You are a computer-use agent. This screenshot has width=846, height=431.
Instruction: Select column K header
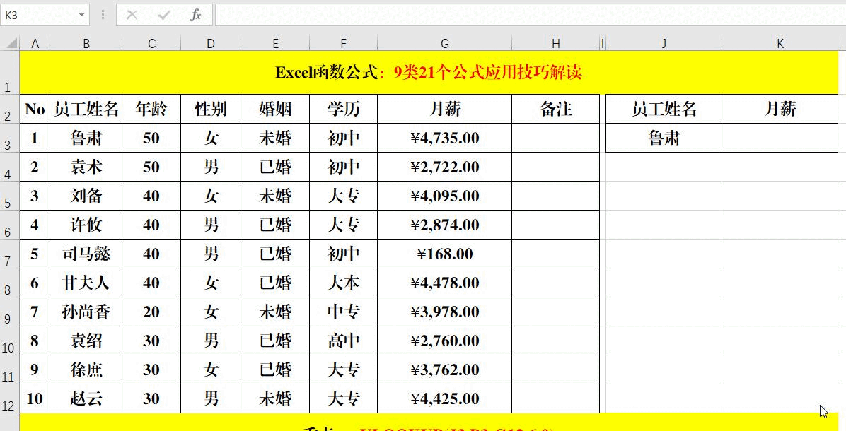point(780,42)
